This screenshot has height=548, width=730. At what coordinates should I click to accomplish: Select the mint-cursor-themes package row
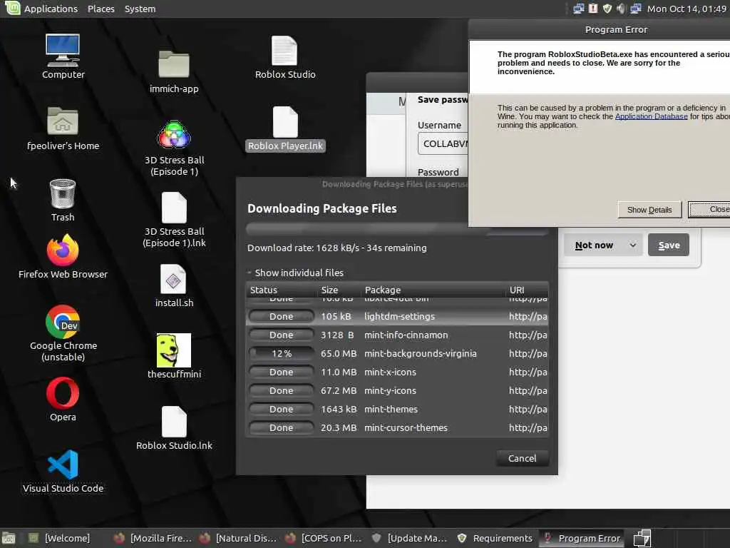(397, 428)
